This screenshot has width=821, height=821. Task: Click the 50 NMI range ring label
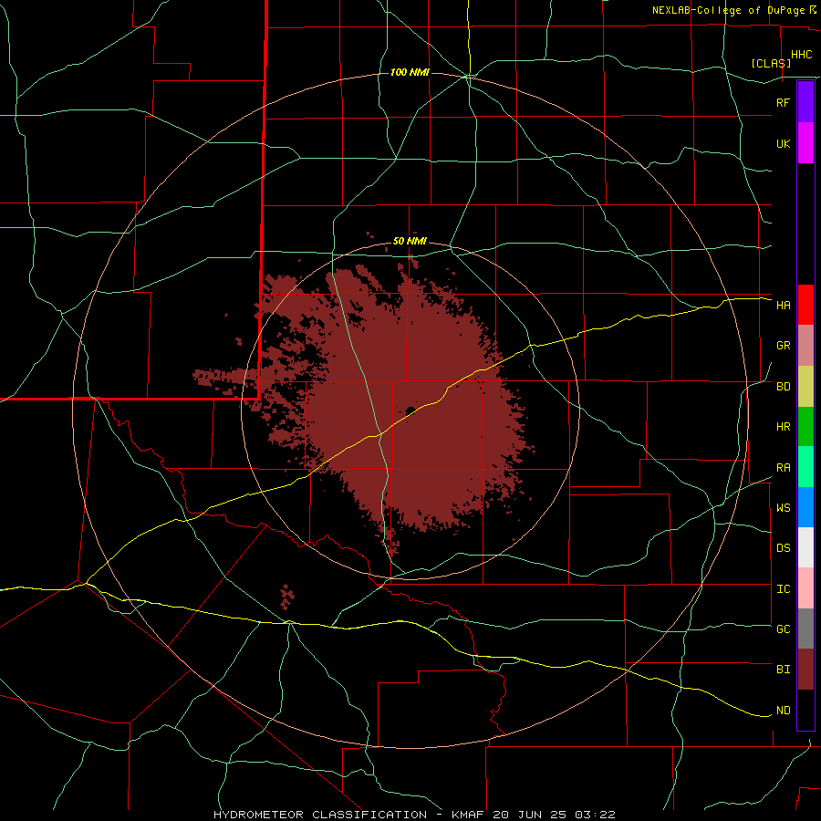coord(410,242)
